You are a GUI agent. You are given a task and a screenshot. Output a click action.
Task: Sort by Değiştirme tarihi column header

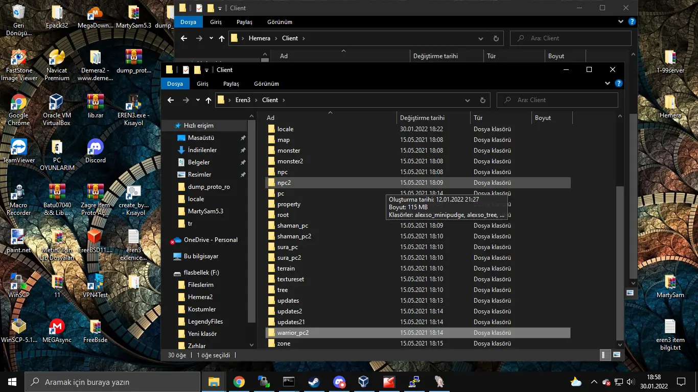pos(422,118)
